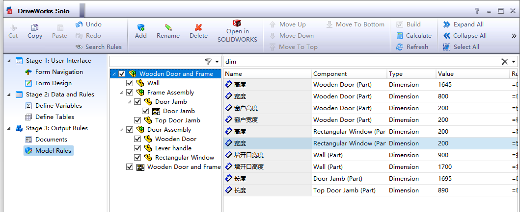Open Search Rules
The height and width of the screenshot is (212, 520).
click(99, 47)
